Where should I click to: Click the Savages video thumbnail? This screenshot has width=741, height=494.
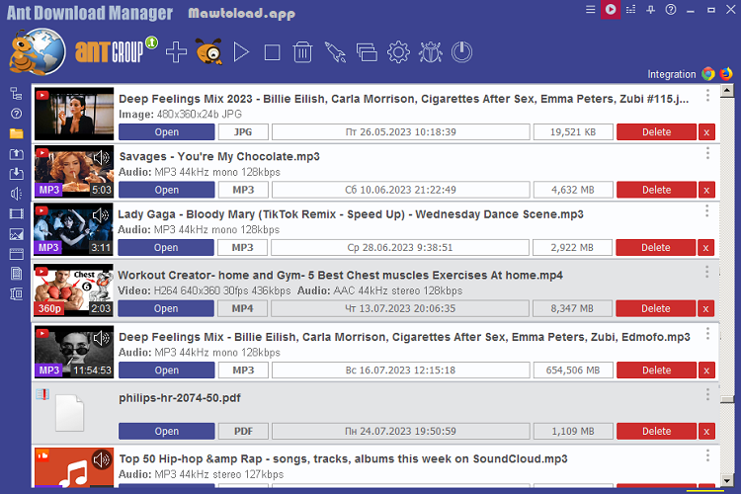74,171
